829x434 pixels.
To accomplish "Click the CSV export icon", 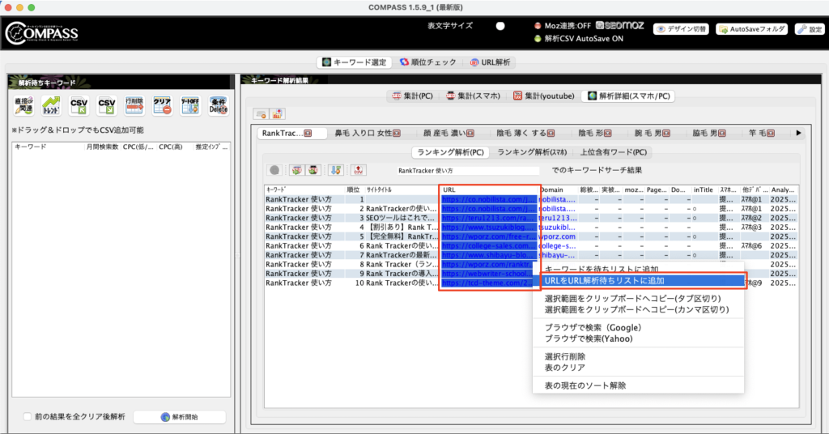I will tap(106, 106).
